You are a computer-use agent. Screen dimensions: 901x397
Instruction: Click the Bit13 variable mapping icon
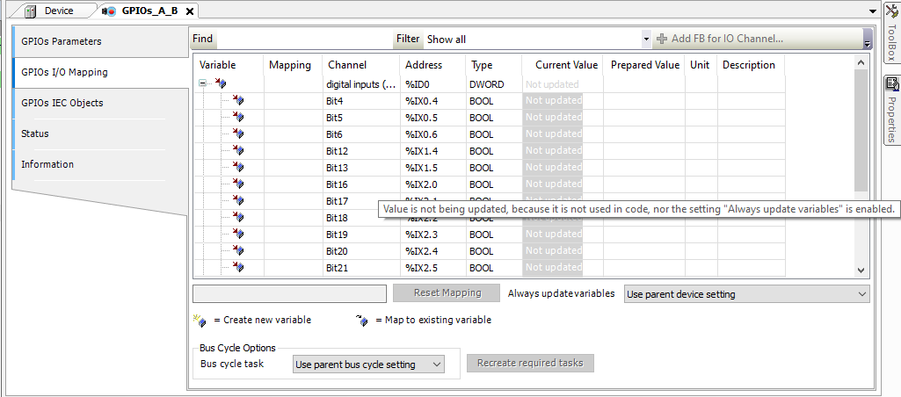(238, 168)
